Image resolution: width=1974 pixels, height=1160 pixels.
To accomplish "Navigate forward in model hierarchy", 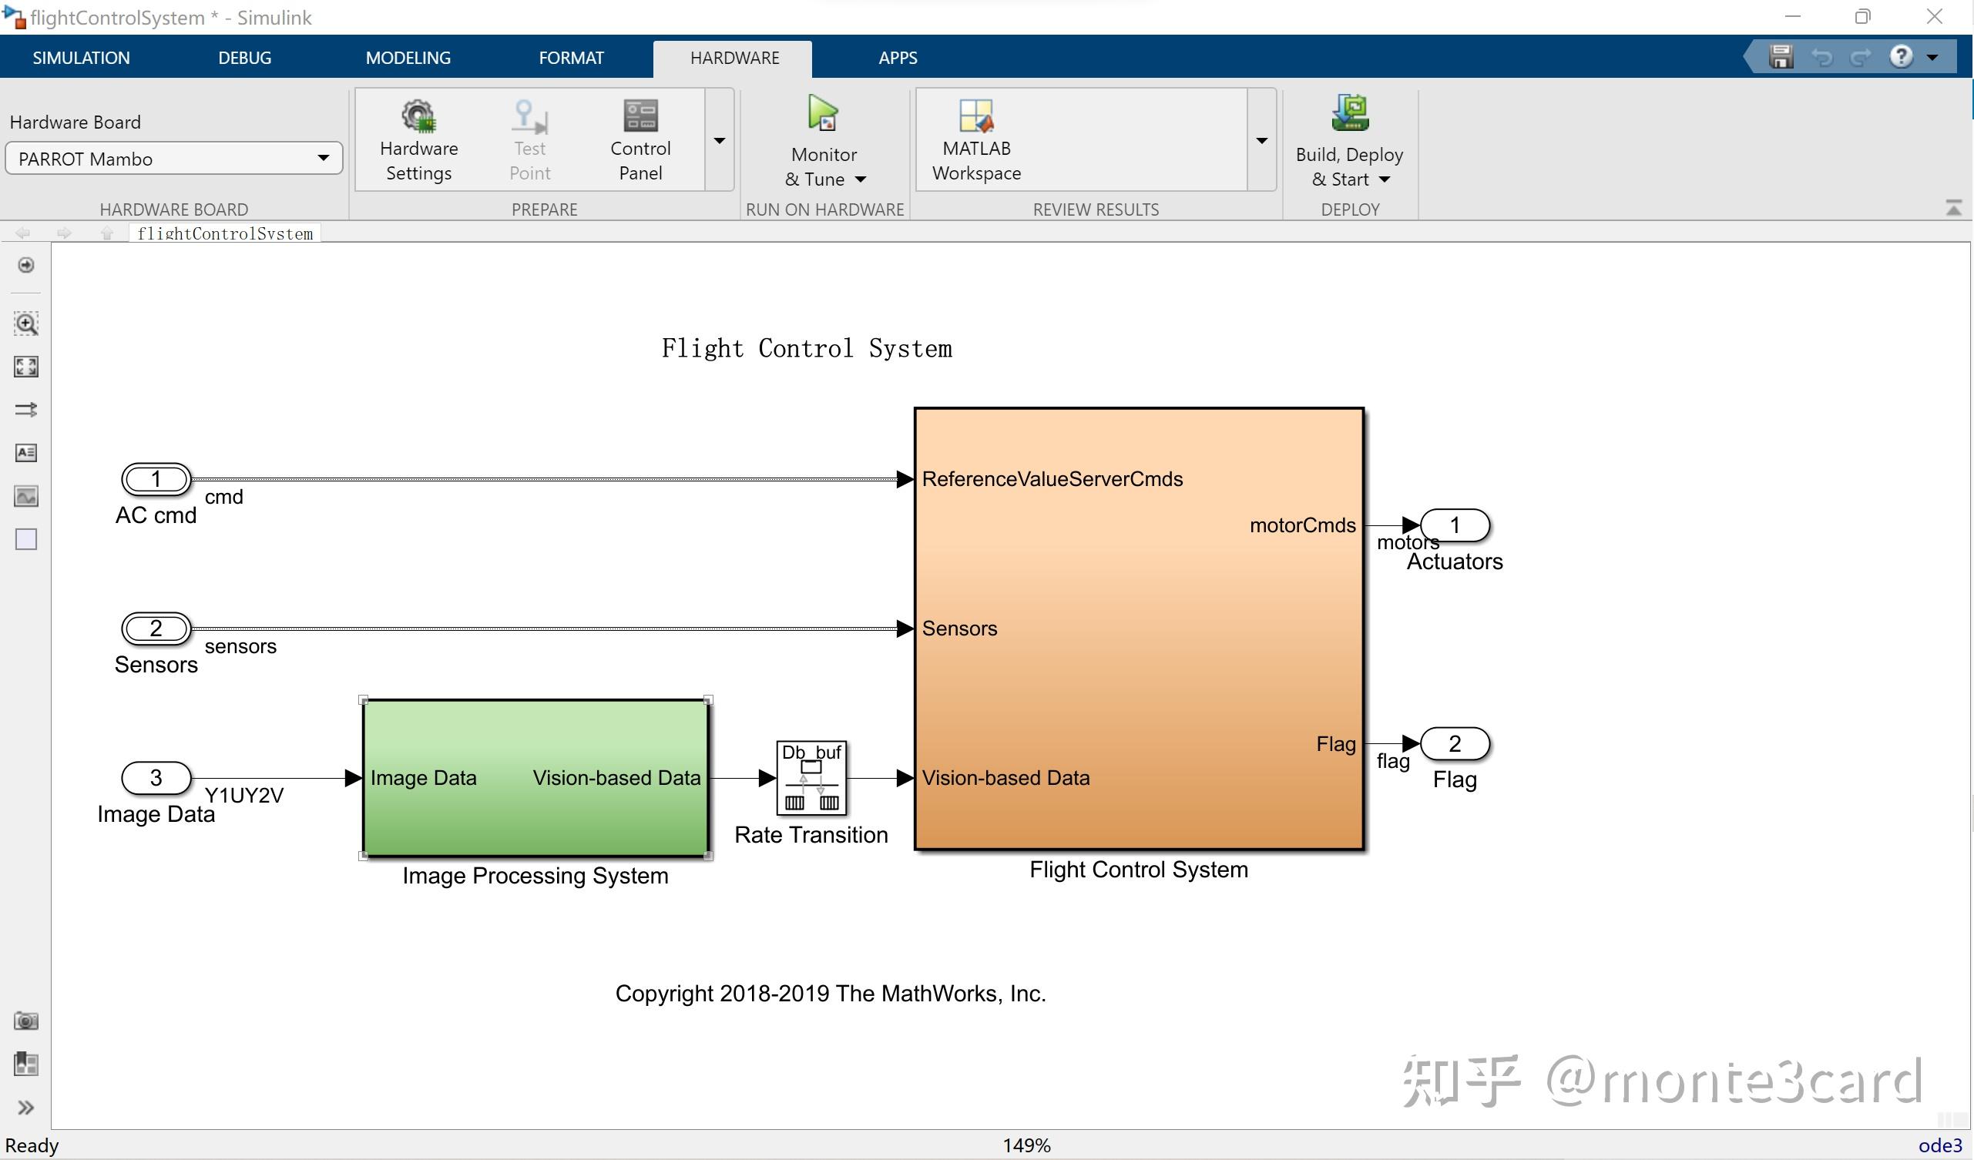I will pos(64,233).
